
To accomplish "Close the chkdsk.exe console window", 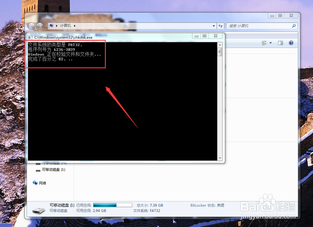I will (x=216, y=36).
